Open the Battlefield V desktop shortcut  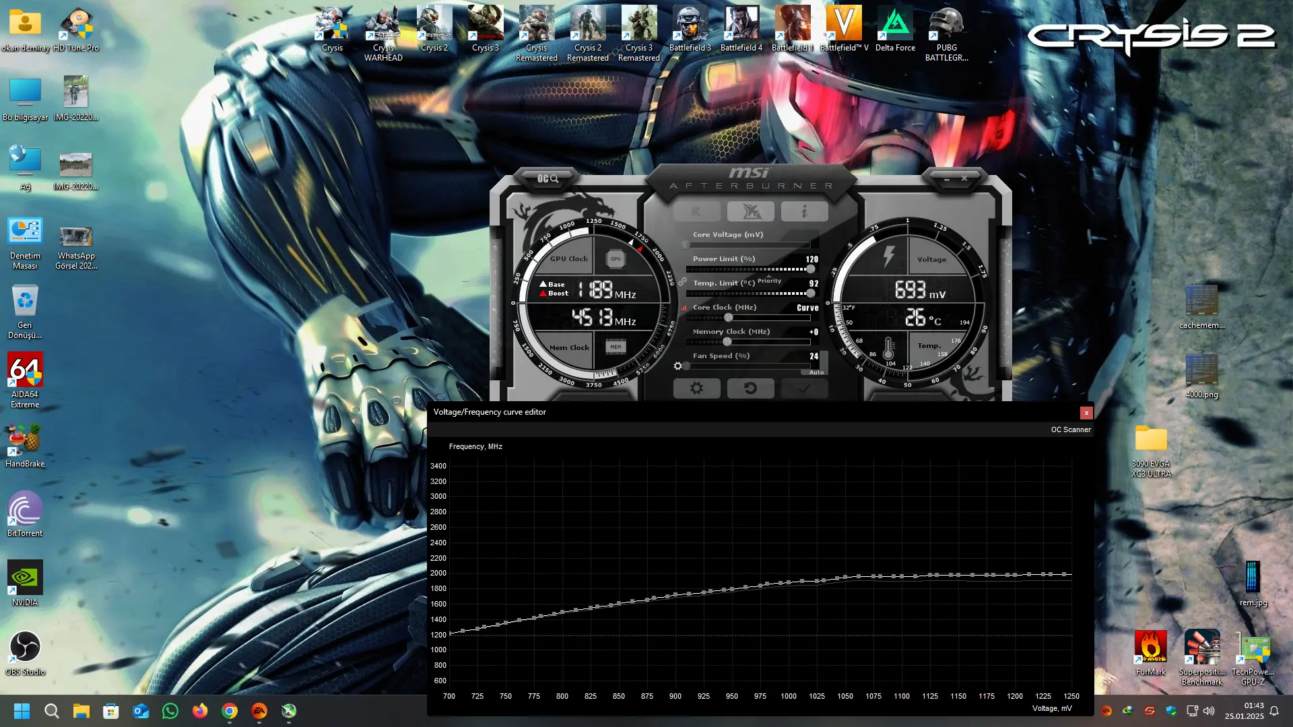(844, 29)
